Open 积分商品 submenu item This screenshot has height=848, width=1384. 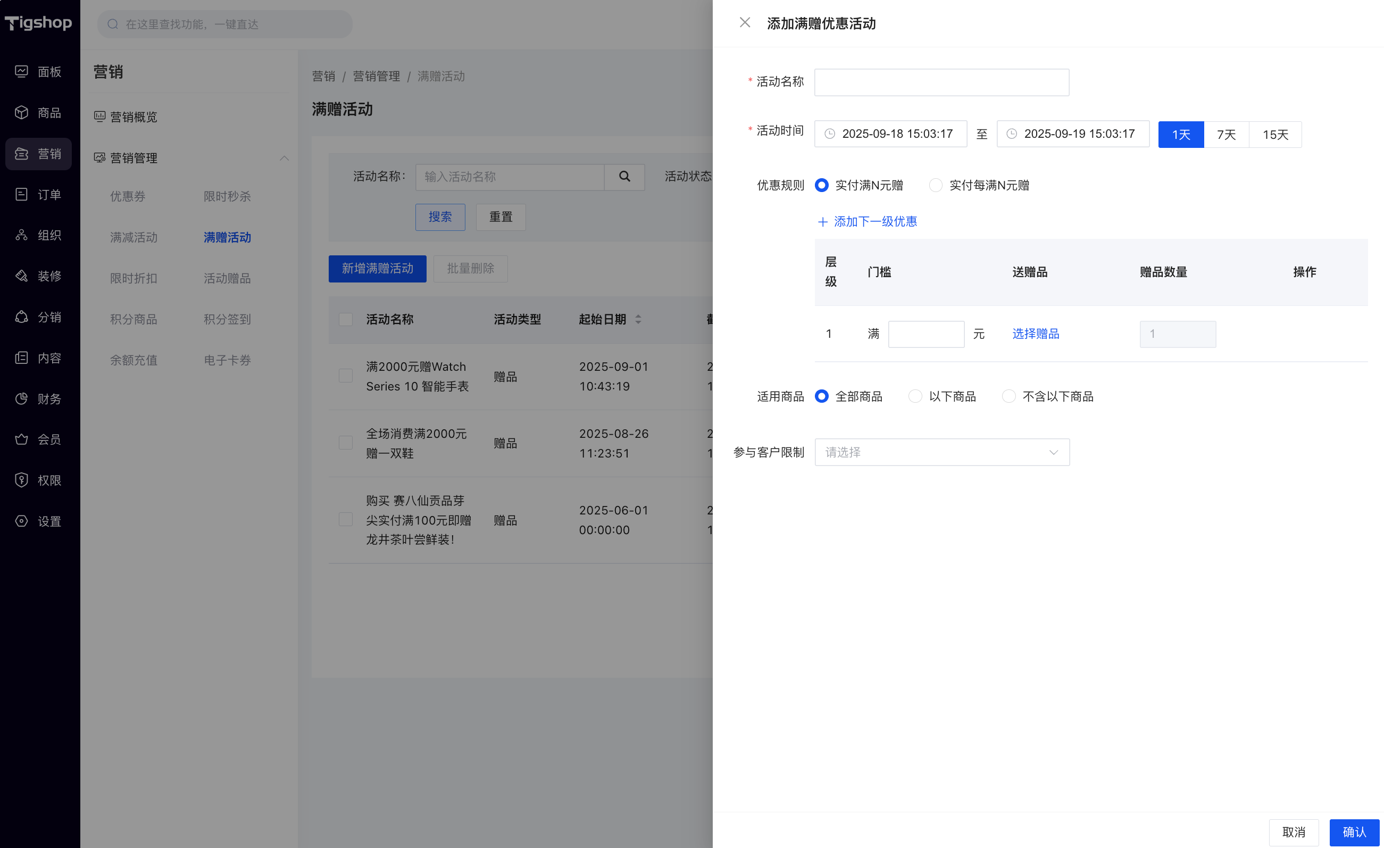134,320
